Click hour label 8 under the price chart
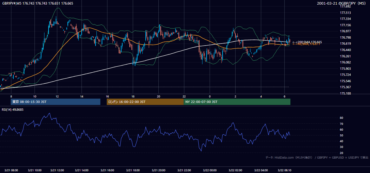This screenshot has height=173, width=370. (11, 96)
